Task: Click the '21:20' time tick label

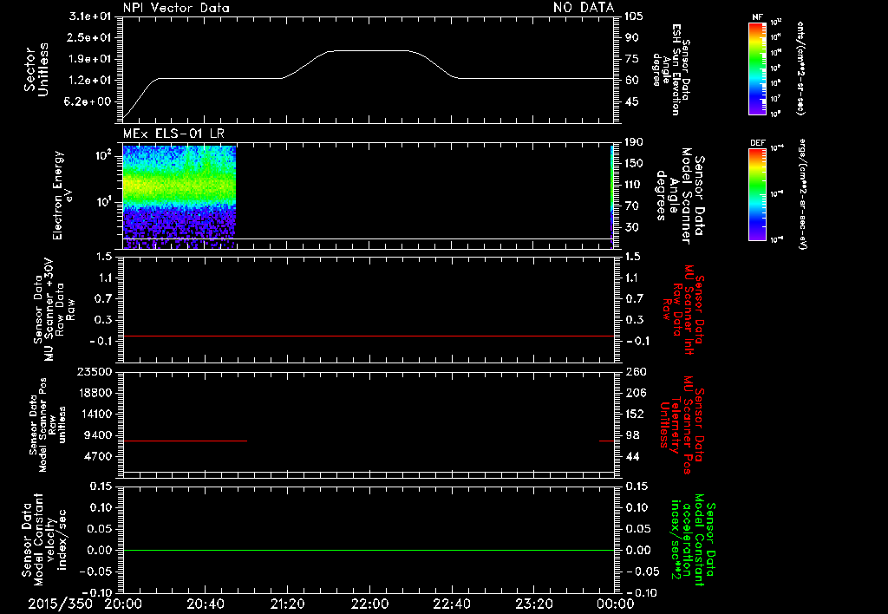Action: (287, 604)
